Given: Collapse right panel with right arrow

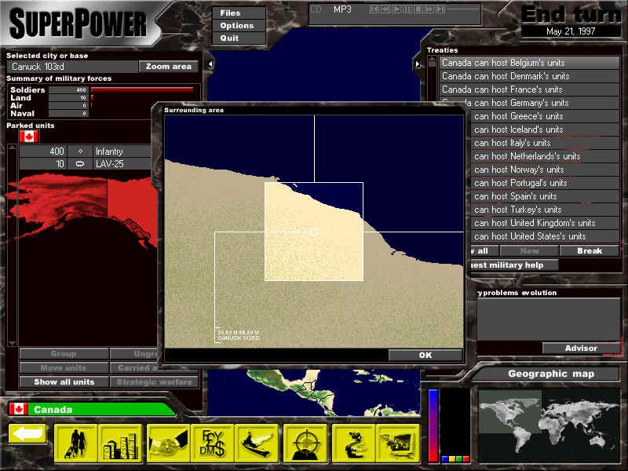Looking at the screenshot, I should pyautogui.click(x=417, y=64).
